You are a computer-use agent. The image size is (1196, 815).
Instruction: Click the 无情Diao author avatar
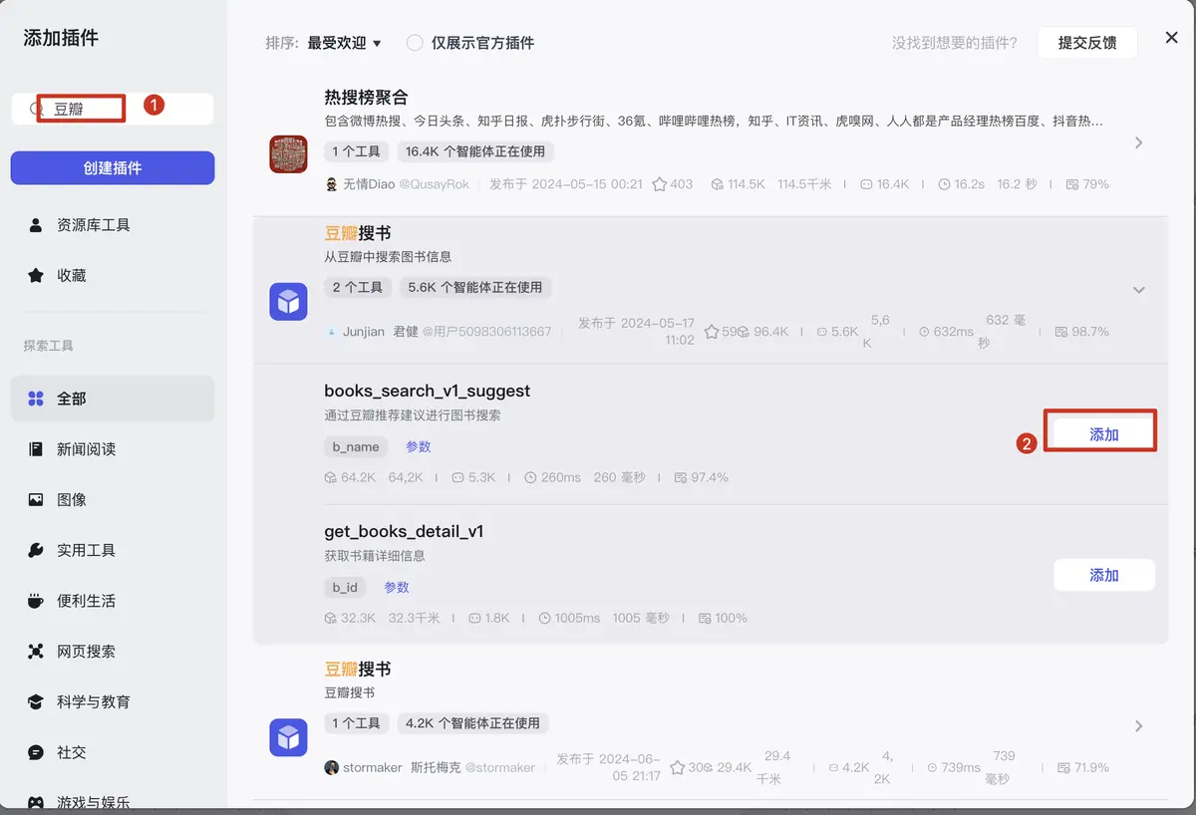332,184
